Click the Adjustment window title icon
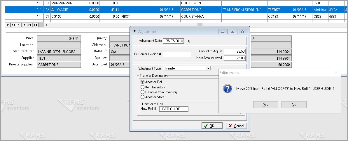Image resolution: width=348 pixels, height=141 pixels. (x=134, y=32)
